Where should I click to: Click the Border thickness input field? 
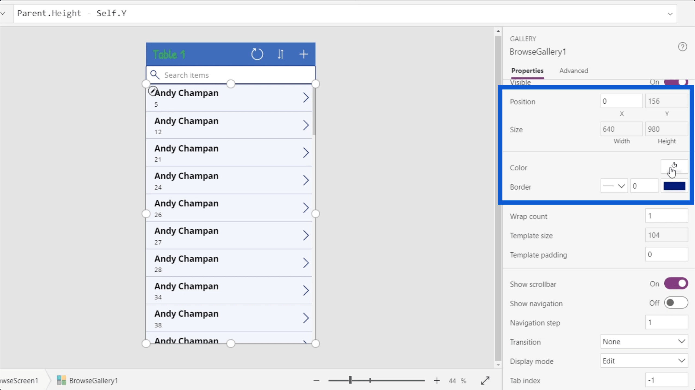coord(644,186)
